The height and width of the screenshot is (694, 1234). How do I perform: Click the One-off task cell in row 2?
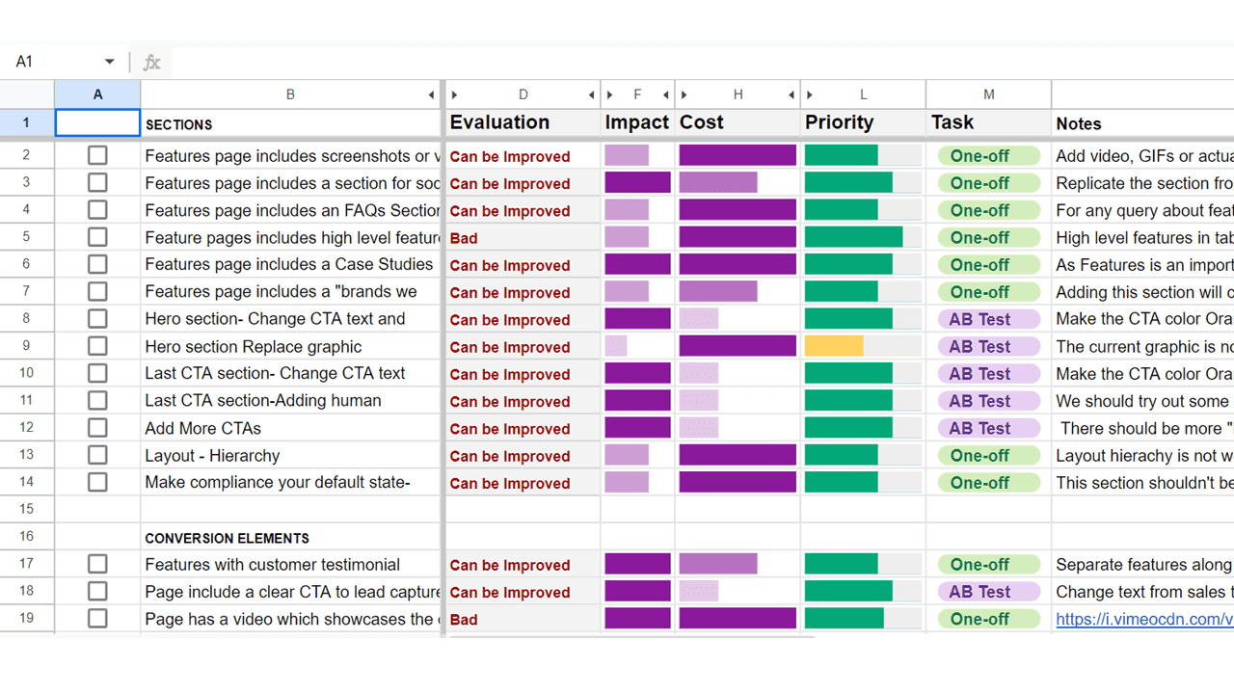(988, 154)
